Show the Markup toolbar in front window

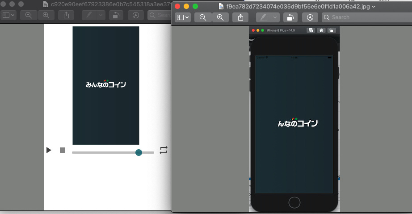310,17
